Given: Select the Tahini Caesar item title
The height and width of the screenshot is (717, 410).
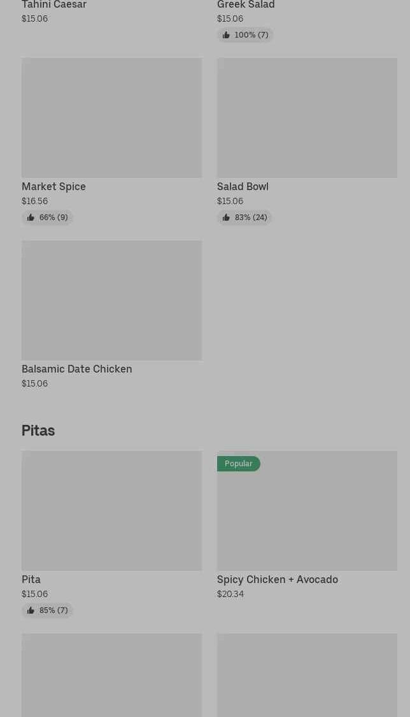Looking at the screenshot, I should click(x=54, y=5).
